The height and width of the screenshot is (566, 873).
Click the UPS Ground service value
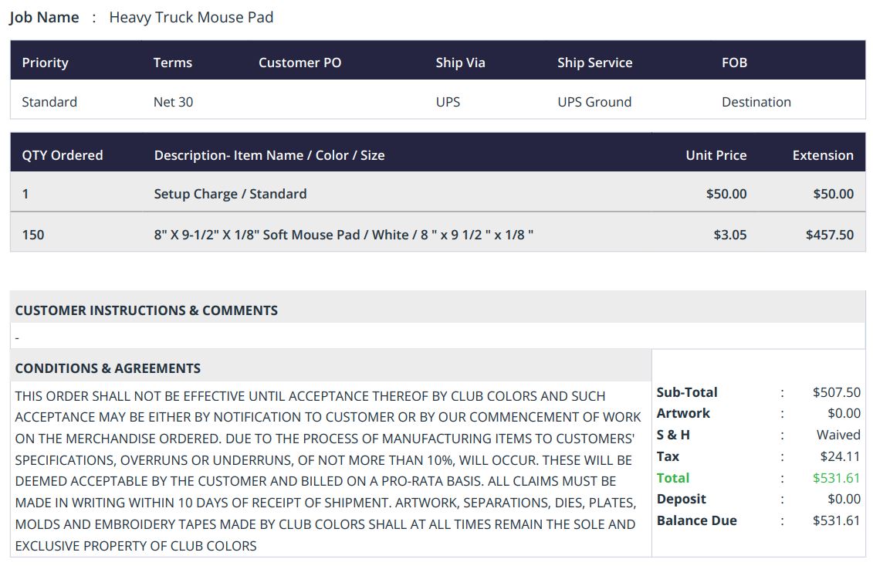pos(594,102)
